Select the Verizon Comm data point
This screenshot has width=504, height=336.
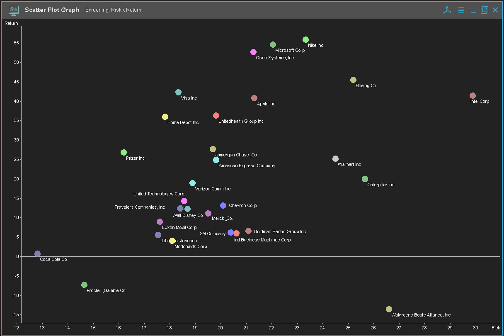192,183
